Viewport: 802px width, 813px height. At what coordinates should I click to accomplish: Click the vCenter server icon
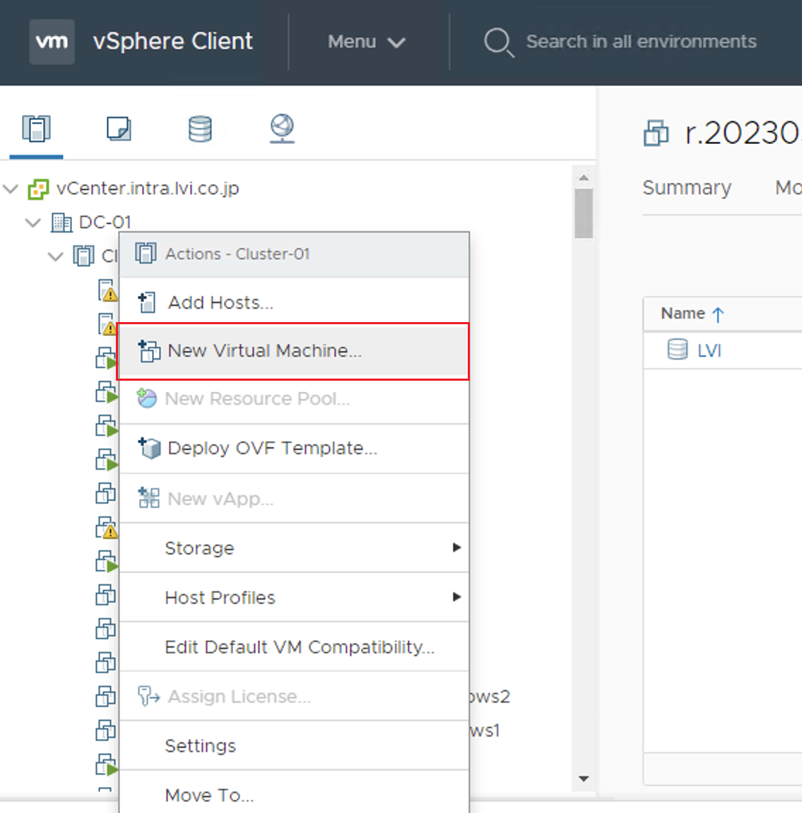(38, 189)
